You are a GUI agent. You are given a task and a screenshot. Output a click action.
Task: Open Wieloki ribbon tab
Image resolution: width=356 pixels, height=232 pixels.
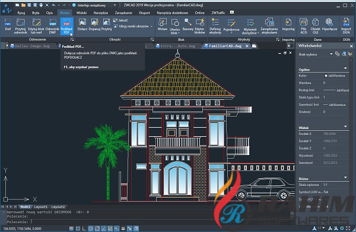click(81, 12)
